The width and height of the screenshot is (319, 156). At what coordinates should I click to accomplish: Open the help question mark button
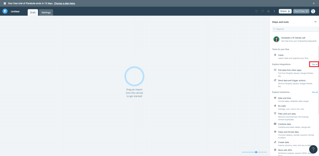(313, 150)
